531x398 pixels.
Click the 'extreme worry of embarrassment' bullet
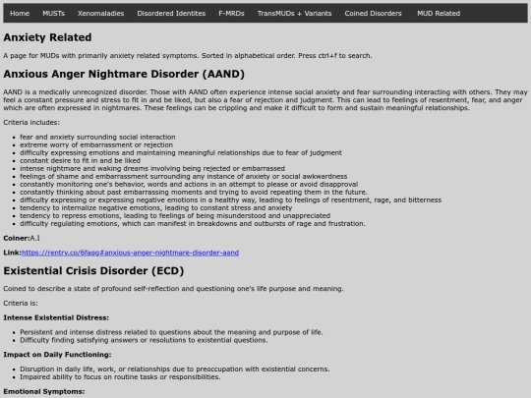[x=96, y=144]
